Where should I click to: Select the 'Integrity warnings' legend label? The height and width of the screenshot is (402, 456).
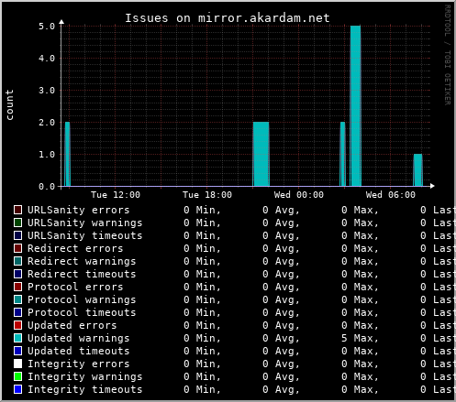[x=85, y=376]
